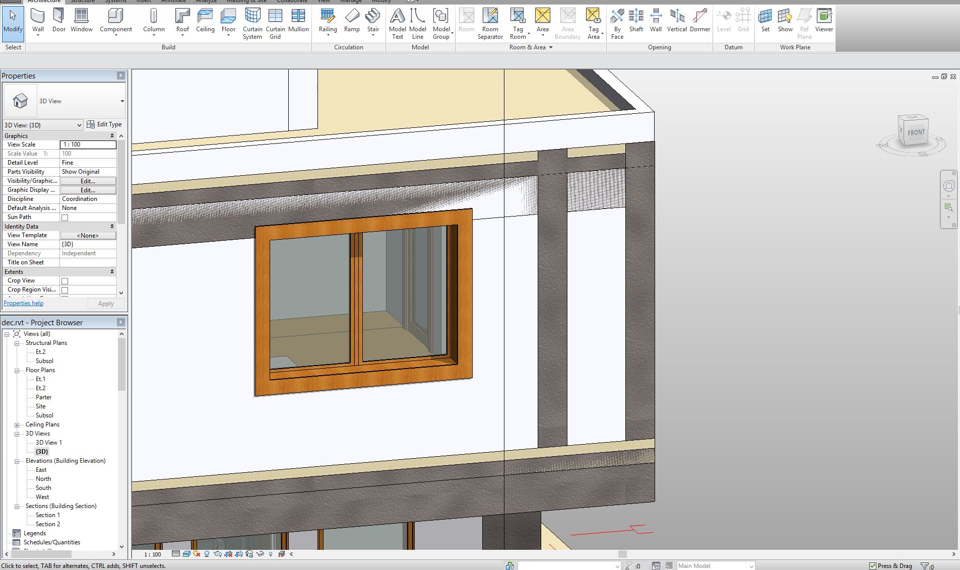Click the View Scale input field
Image resolution: width=960 pixels, height=570 pixels.
(x=88, y=145)
